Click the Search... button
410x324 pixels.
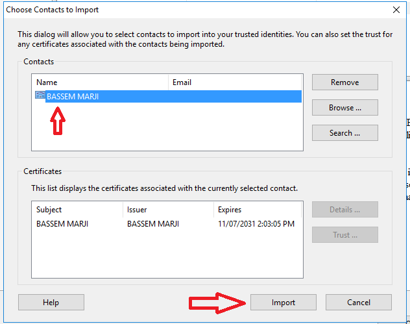(x=344, y=133)
